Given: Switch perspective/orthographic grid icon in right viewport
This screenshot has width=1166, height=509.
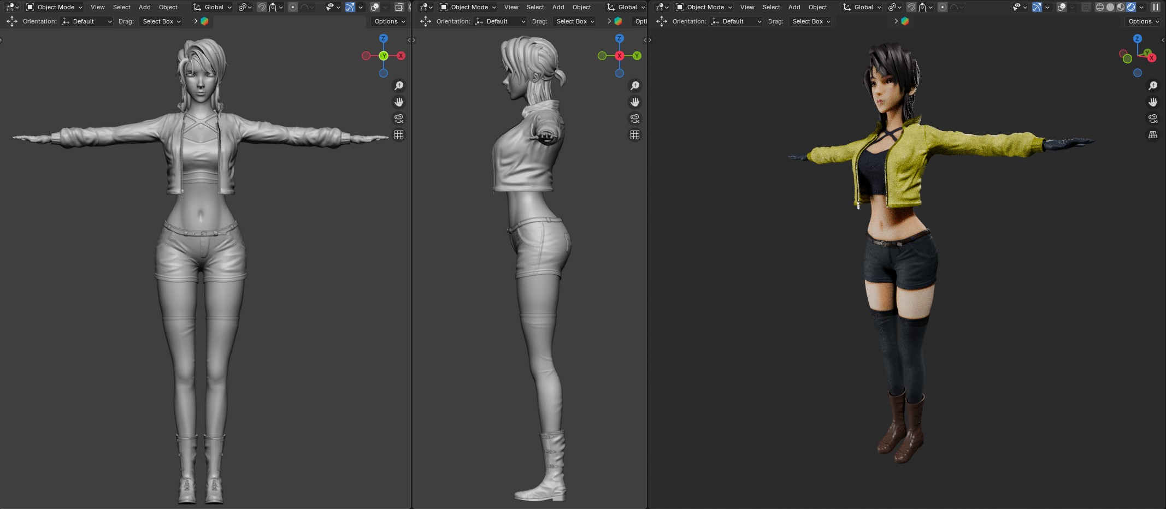Looking at the screenshot, I should (x=1153, y=135).
